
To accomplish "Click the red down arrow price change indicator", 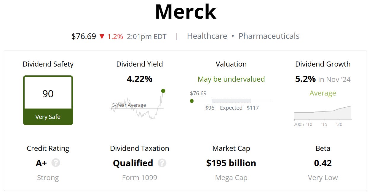I will (102, 37).
